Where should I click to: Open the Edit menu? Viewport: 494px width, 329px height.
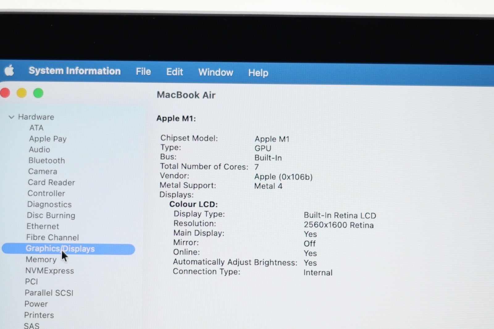(174, 72)
